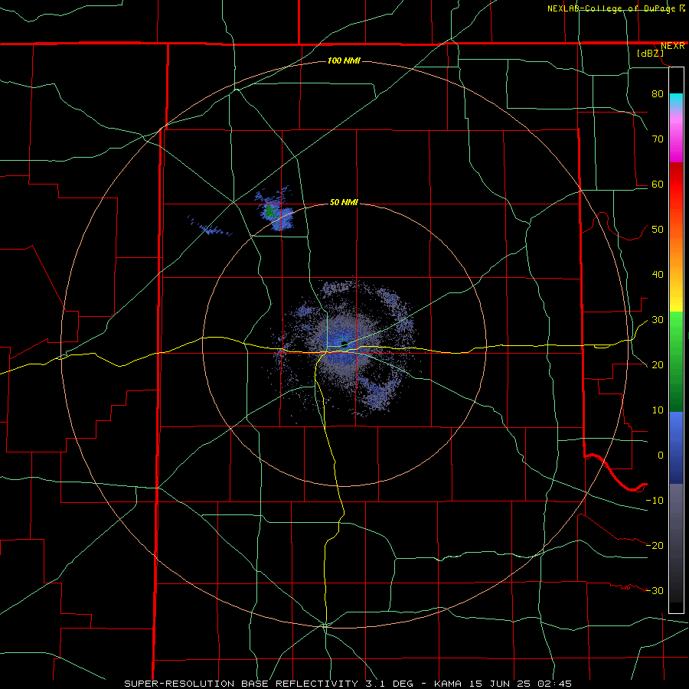Click the 80 dBZ scale value
The image size is (689, 689).
pyautogui.click(x=658, y=93)
